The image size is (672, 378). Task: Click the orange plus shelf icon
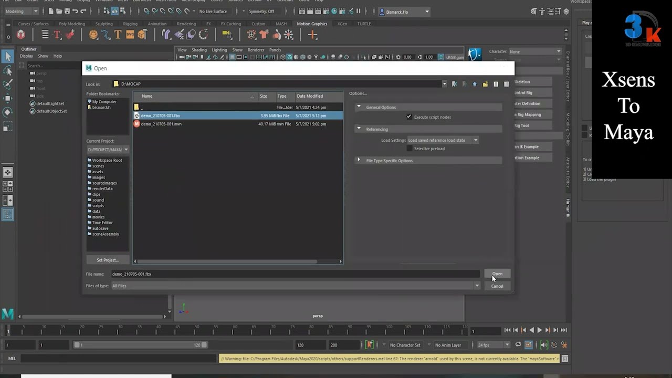click(x=313, y=35)
